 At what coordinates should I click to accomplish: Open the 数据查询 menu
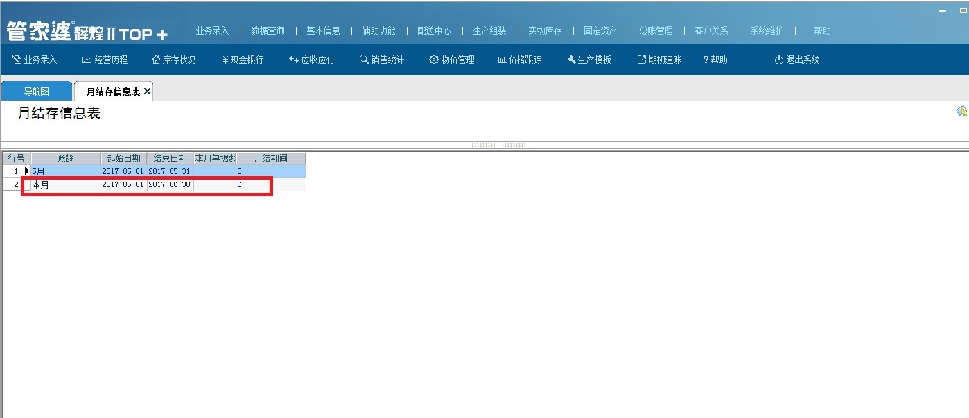click(x=268, y=31)
